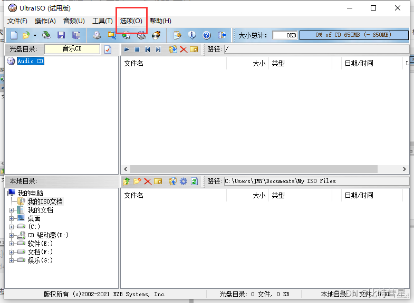The width and height of the screenshot is (414, 303).
Task: Sort disc list by 类型 column
Action: (x=301, y=63)
